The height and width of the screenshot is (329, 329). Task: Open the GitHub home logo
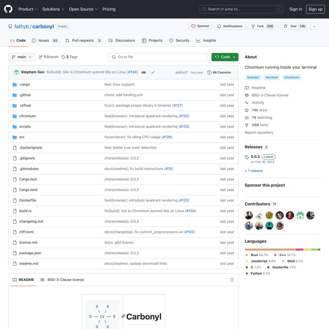pyautogui.click(x=8, y=9)
